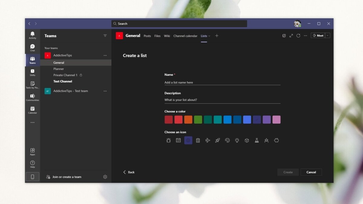Click the Add a list name field
363x204 pixels.
coord(222,82)
